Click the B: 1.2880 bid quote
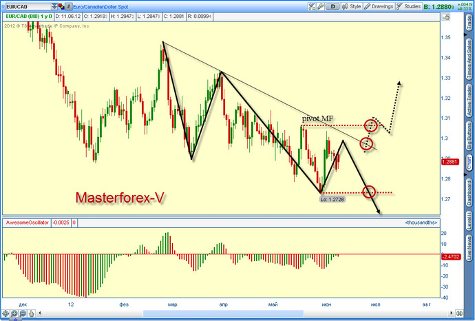The width and height of the screenshot is (475, 321). [439, 6]
